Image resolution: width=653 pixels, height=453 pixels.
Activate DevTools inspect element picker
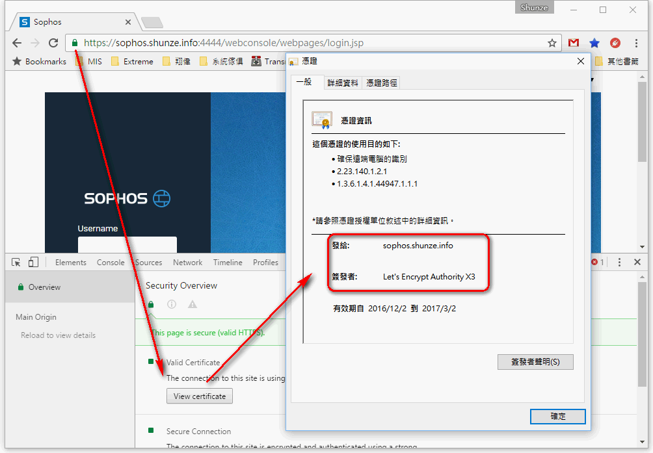pos(16,263)
